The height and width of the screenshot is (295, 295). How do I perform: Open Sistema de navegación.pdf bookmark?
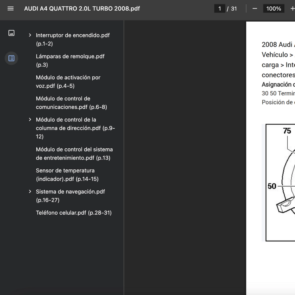[70, 196]
